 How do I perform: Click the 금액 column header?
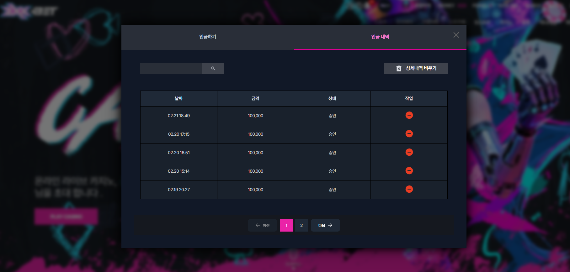[x=256, y=98]
